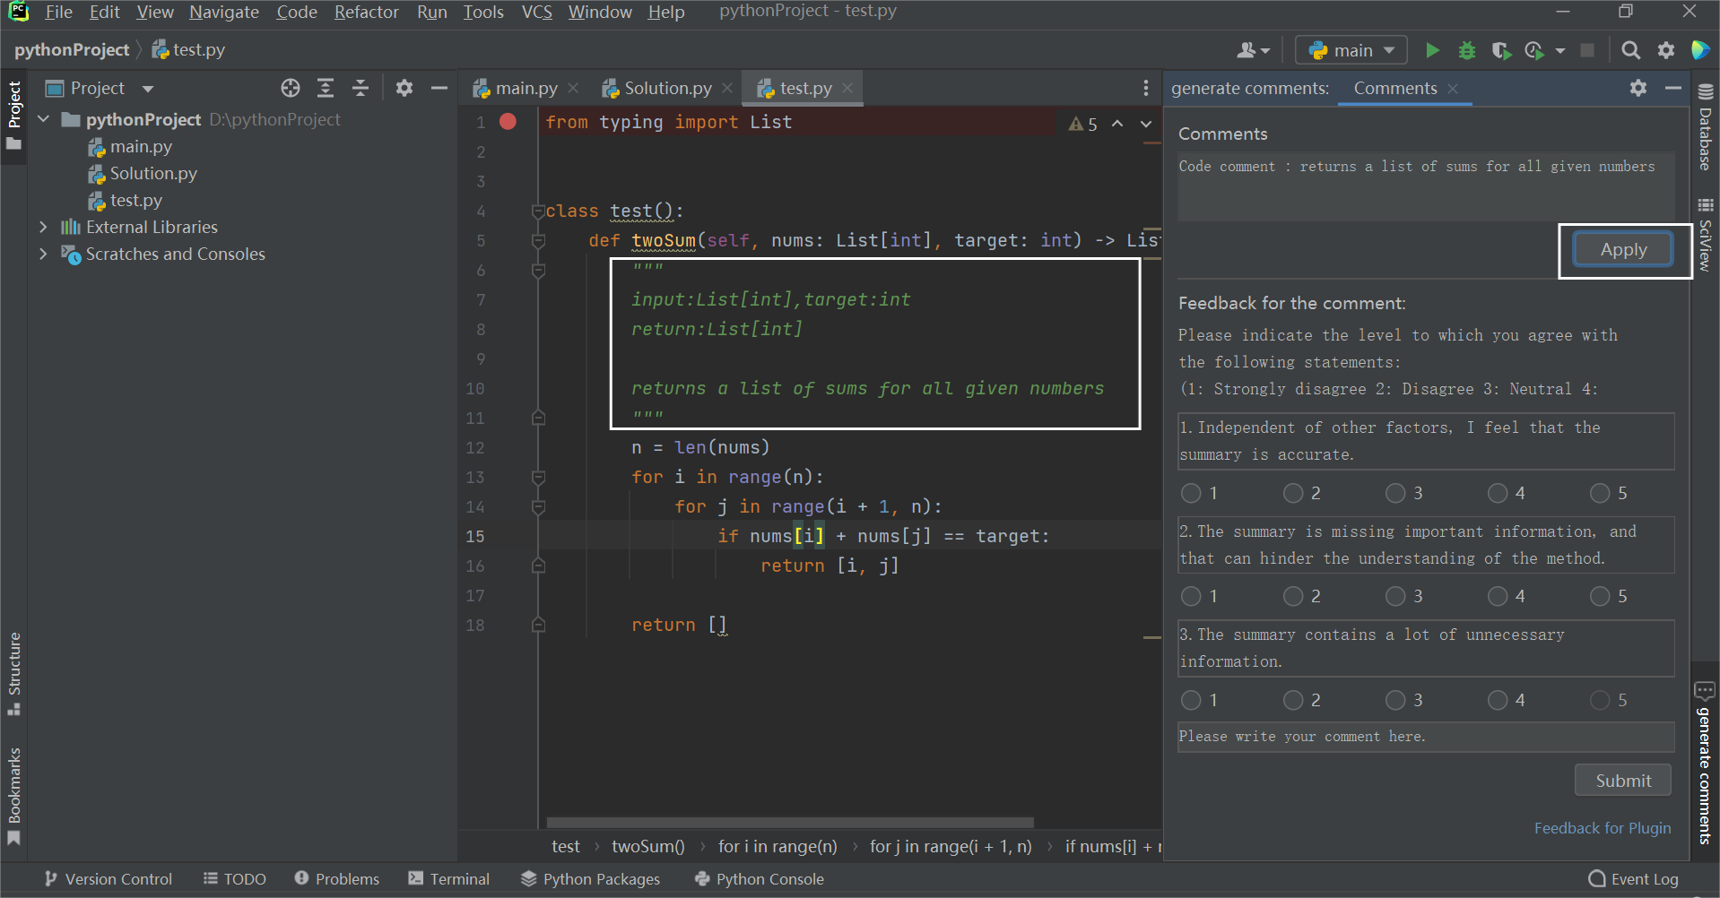Open Solution.py in the project tree
Screen dimensions: 1720x898
coord(153,173)
